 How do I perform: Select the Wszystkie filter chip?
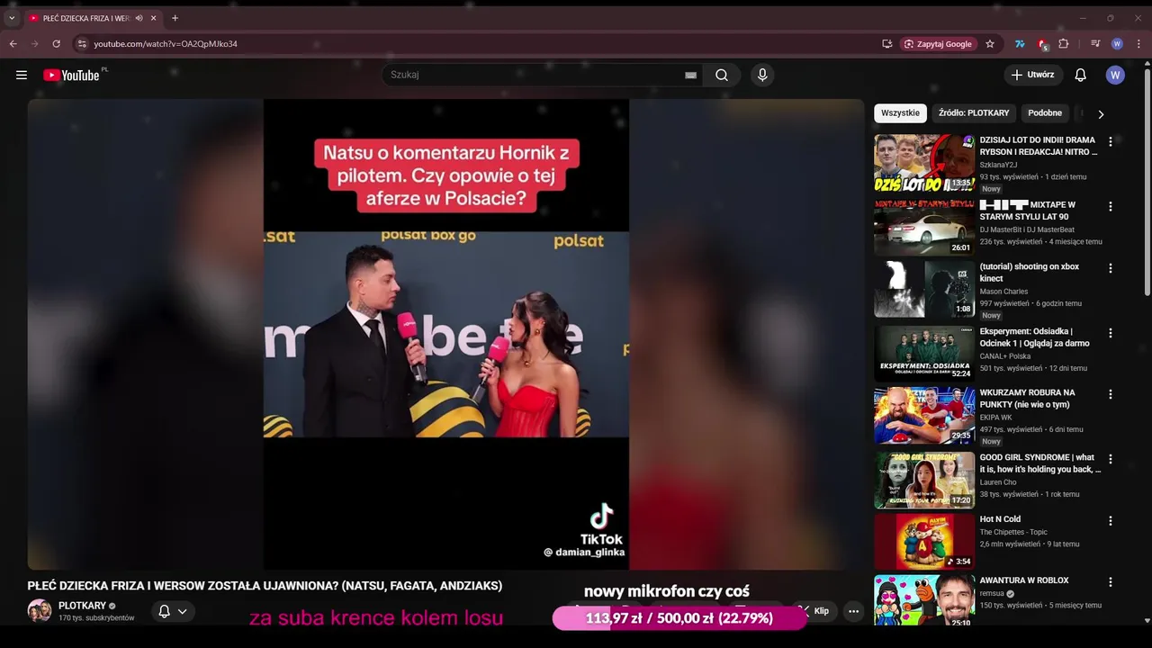tap(900, 112)
